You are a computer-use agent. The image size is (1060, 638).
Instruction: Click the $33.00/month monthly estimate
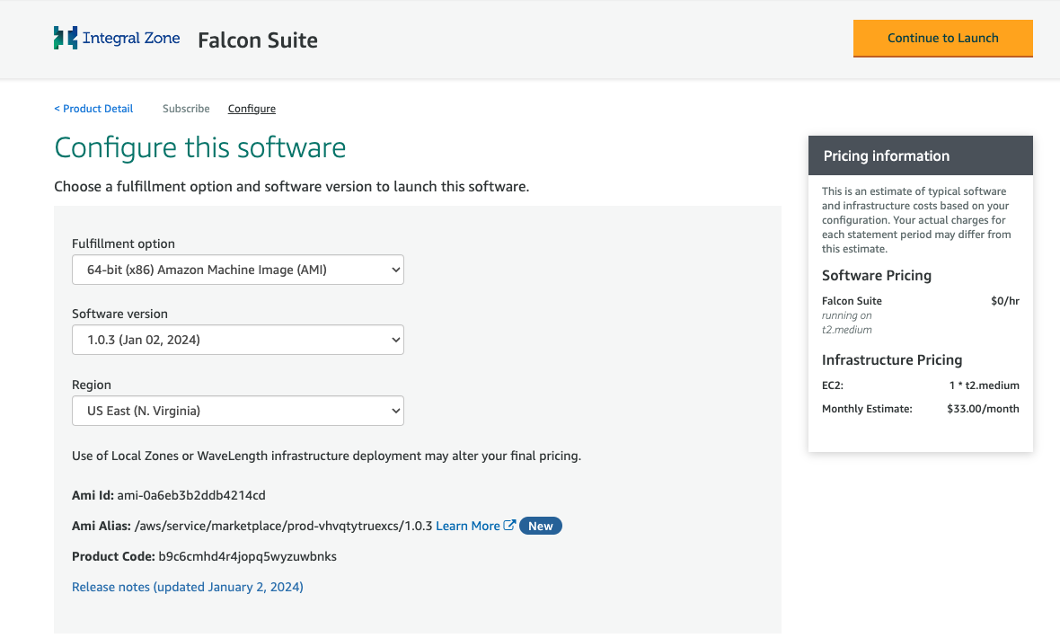point(983,409)
